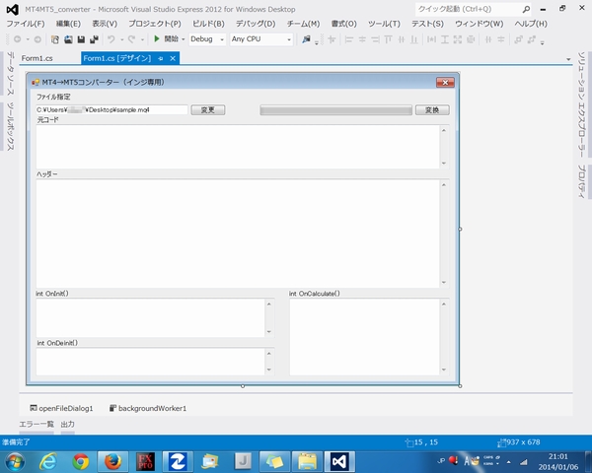This screenshot has height=473, width=592.
Task: Open the データソース side panel tab
Action: coord(11,74)
